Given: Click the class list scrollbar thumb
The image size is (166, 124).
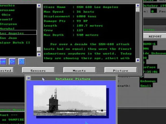Looking at the screenshot, I should point(39,49).
